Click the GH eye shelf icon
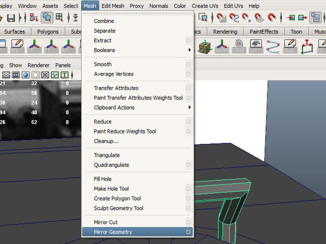 [255, 46]
